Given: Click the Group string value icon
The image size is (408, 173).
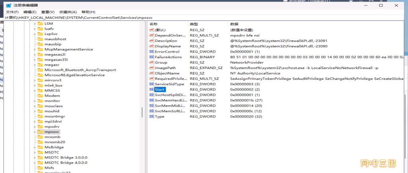Looking at the screenshot, I should point(151,63).
